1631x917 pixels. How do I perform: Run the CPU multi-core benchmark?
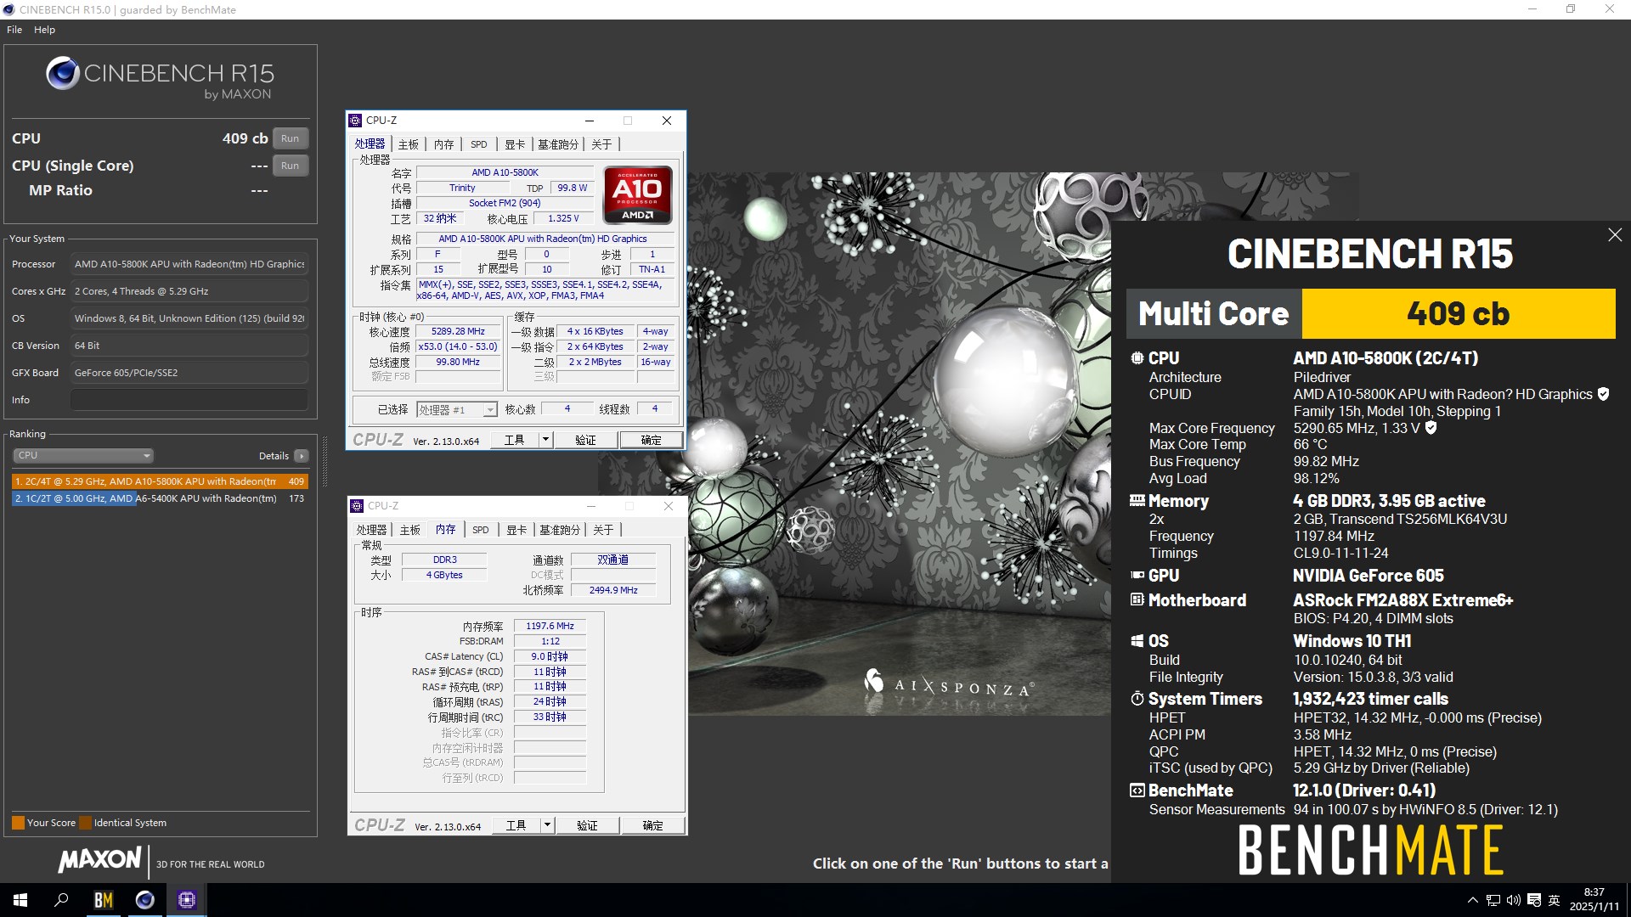pos(290,138)
